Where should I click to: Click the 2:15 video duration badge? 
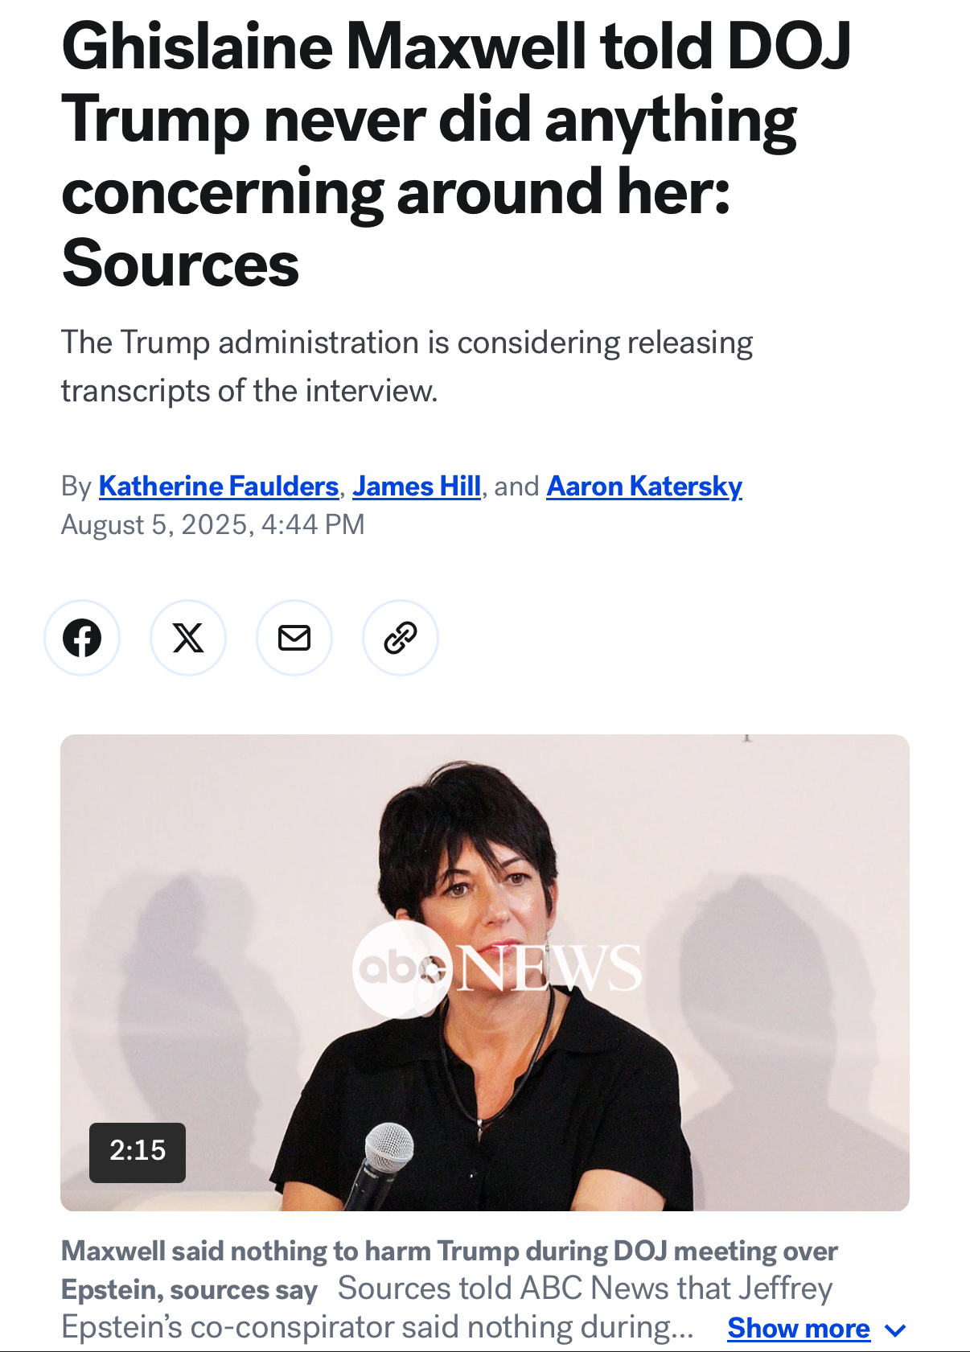(x=138, y=1152)
